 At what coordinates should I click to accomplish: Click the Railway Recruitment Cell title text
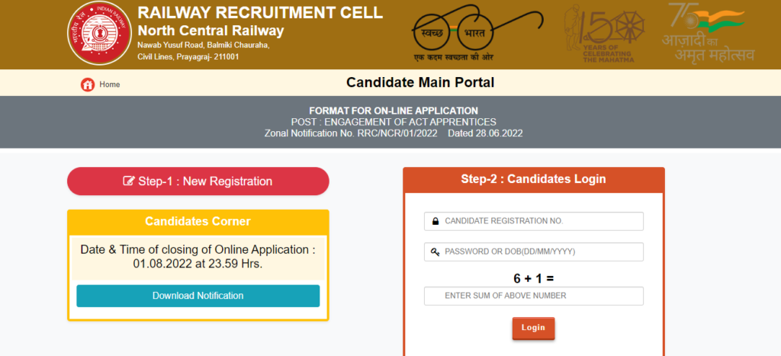[260, 13]
